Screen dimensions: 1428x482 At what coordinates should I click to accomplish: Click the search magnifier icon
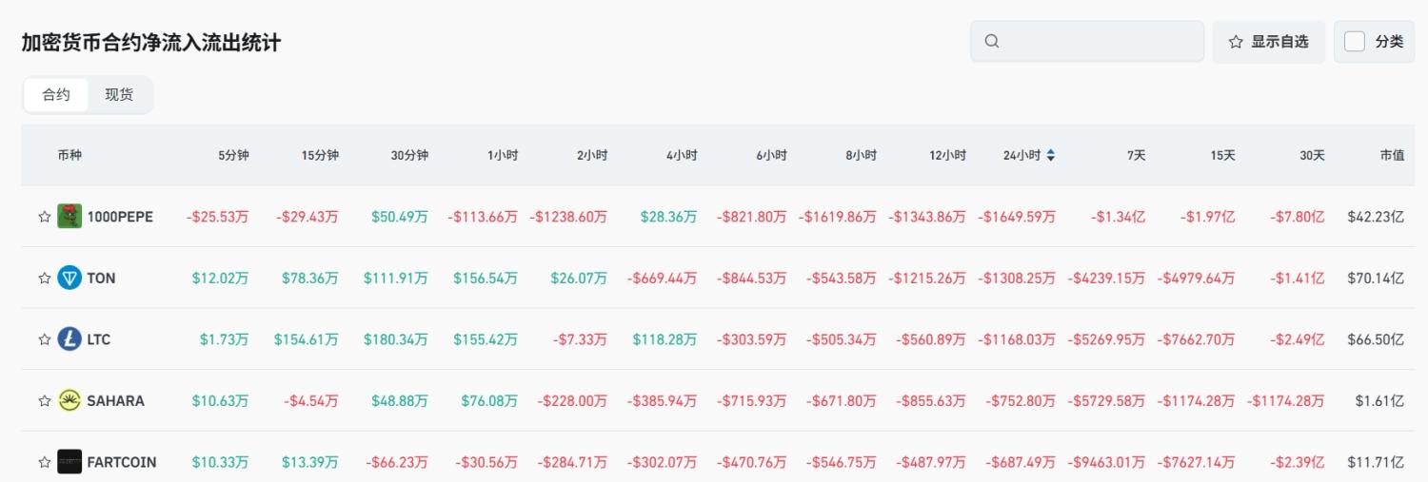(x=992, y=42)
